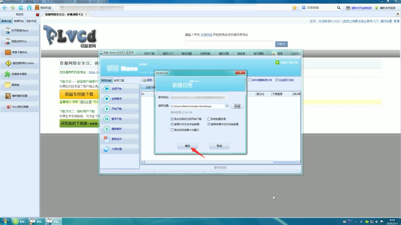Screen dimensions: 401x225
Task: Click the 偏好设置 link at top right
Action: [x=386, y=21]
